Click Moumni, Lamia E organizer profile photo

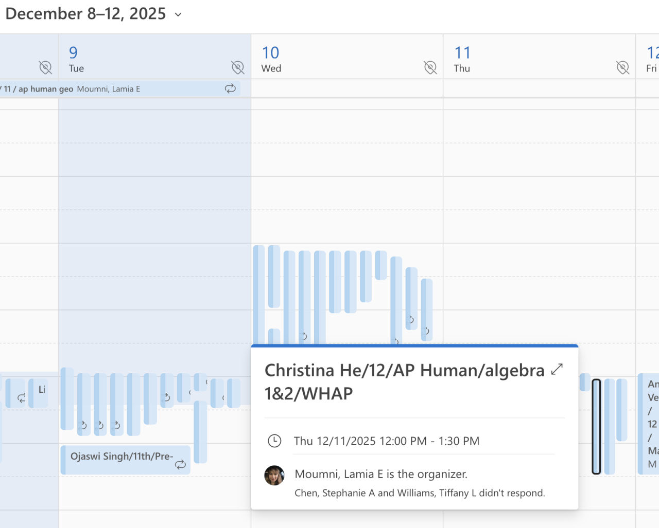coord(274,476)
